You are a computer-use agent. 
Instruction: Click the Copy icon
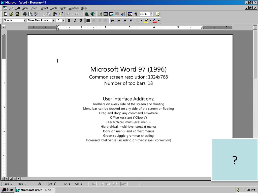click(49, 14)
